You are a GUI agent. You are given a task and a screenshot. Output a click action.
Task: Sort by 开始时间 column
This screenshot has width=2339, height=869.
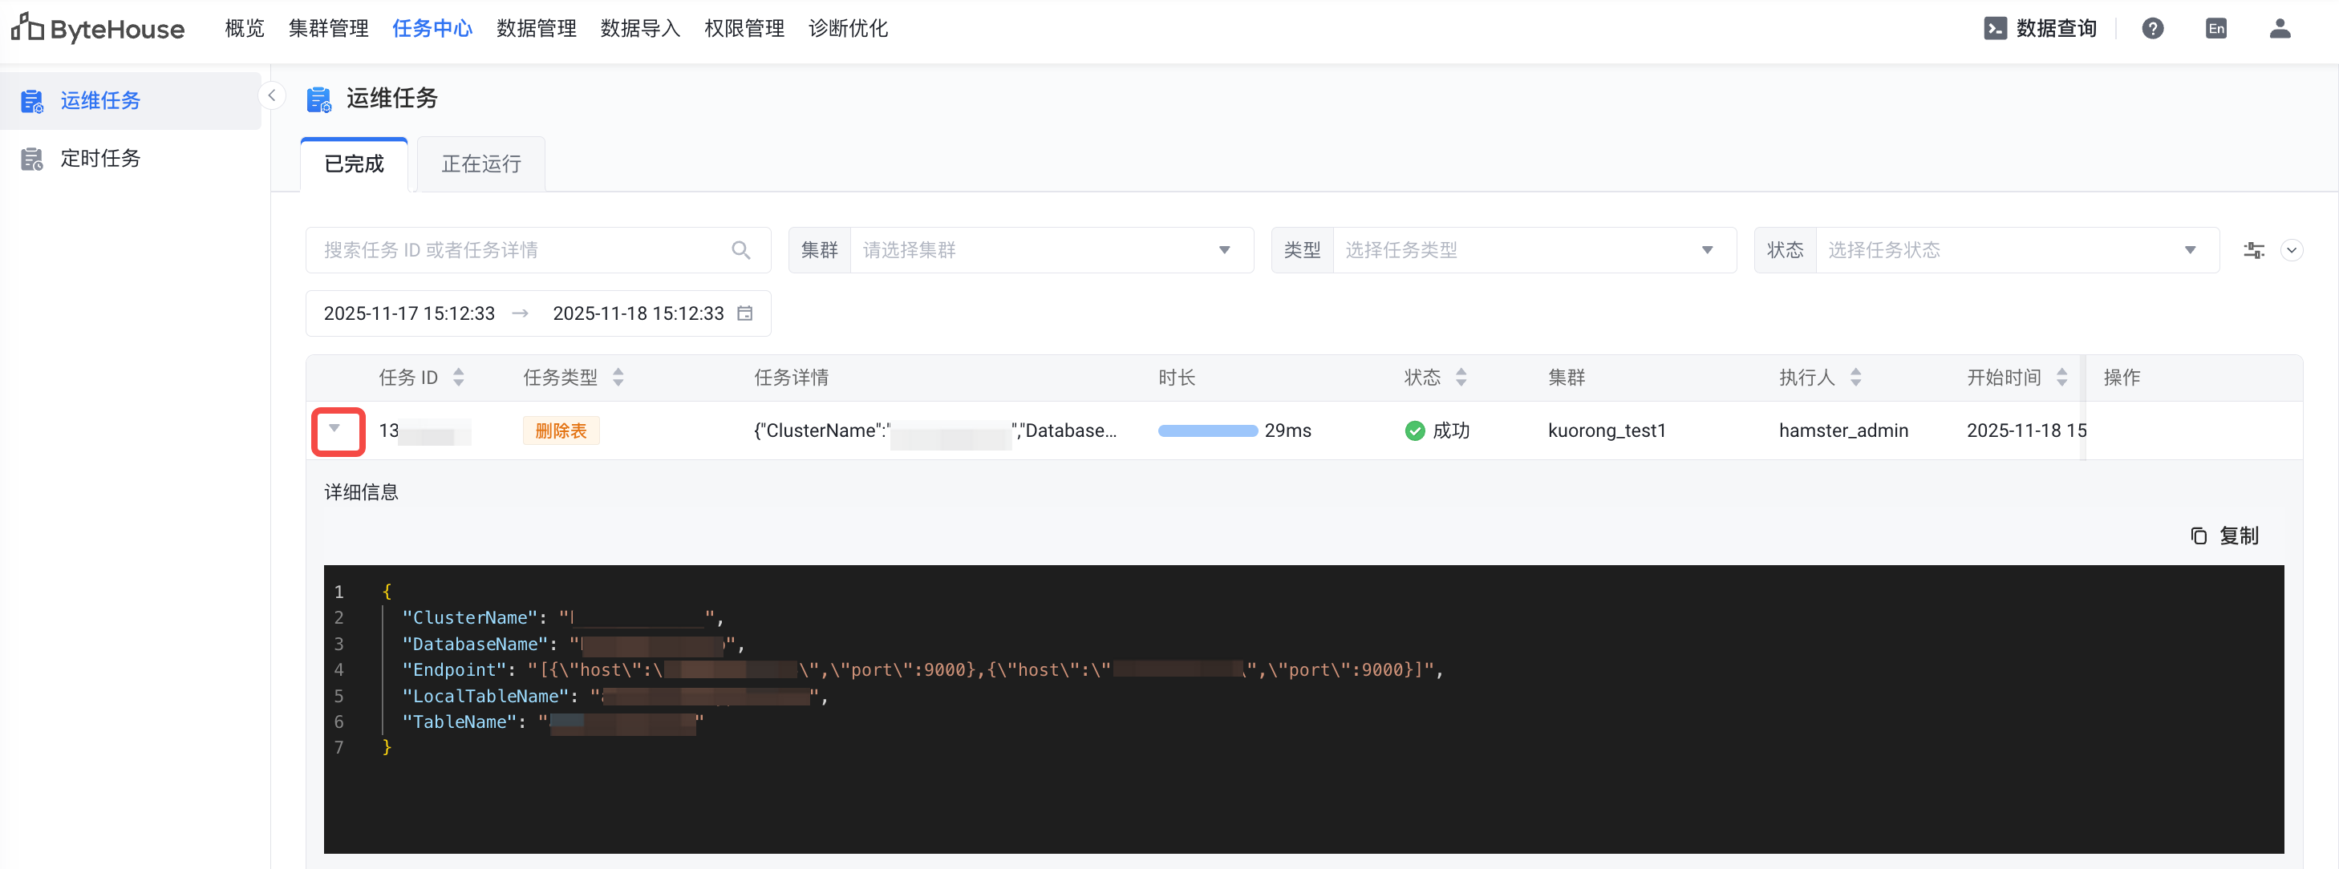click(x=2061, y=378)
